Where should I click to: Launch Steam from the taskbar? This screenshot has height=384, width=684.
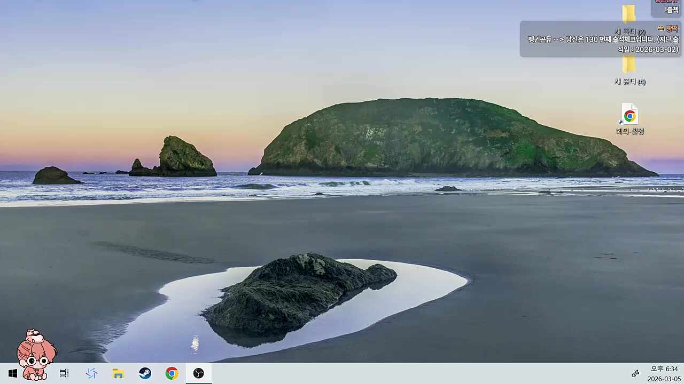tap(145, 373)
